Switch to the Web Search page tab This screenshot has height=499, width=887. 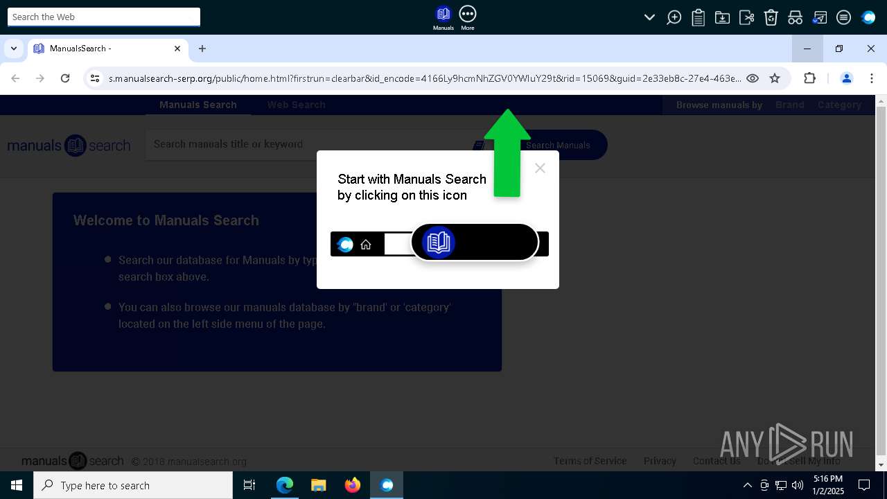(x=297, y=105)
